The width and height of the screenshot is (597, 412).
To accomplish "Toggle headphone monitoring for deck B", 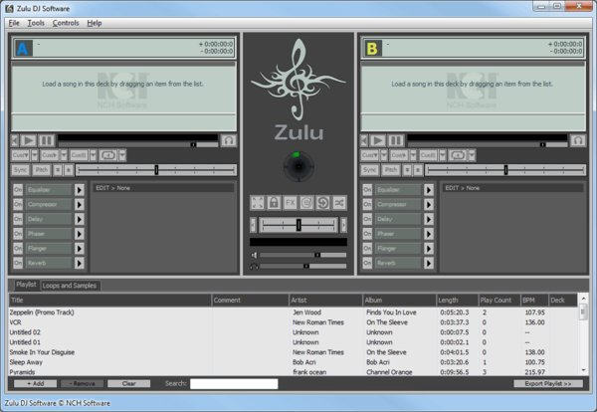I will (577, 140).
